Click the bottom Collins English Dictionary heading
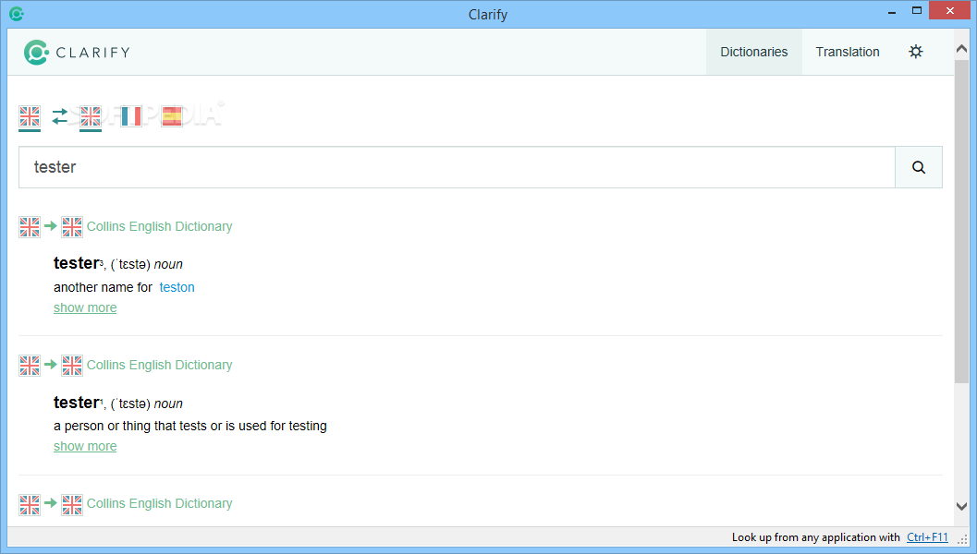 160,503
